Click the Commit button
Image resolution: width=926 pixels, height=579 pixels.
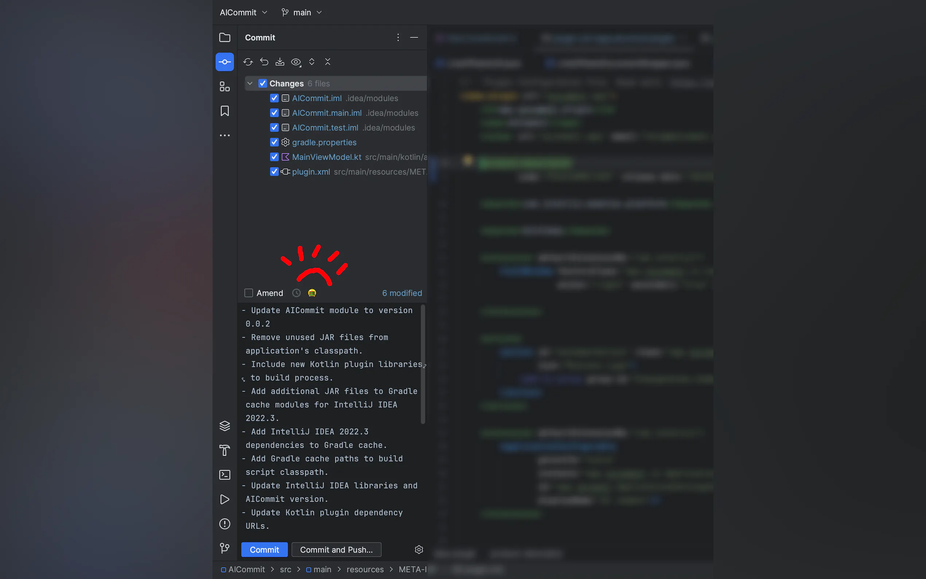[x=264, y=549]
